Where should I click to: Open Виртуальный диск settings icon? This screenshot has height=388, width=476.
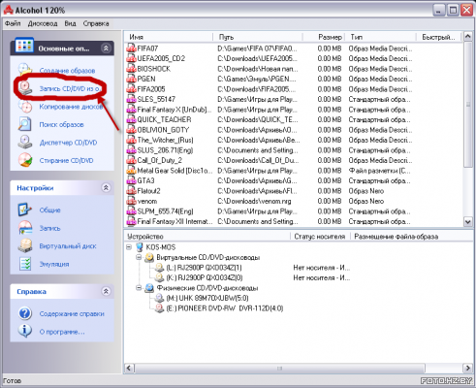tap(25, 245)
